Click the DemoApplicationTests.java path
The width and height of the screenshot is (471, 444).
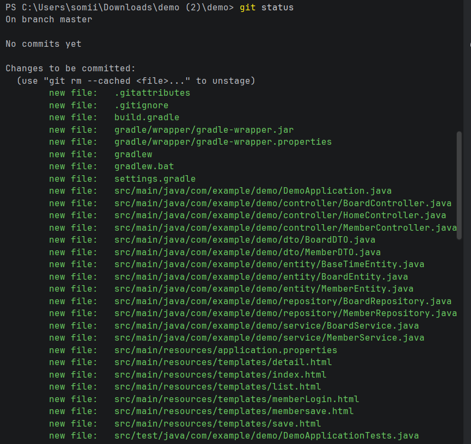(266, 435)
